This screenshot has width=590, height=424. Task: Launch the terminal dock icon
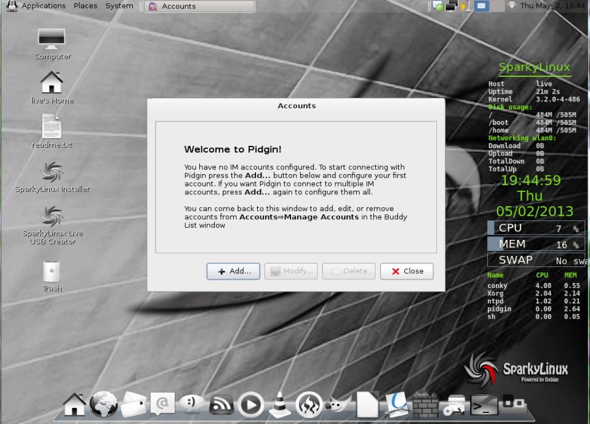tap(484, 405)
